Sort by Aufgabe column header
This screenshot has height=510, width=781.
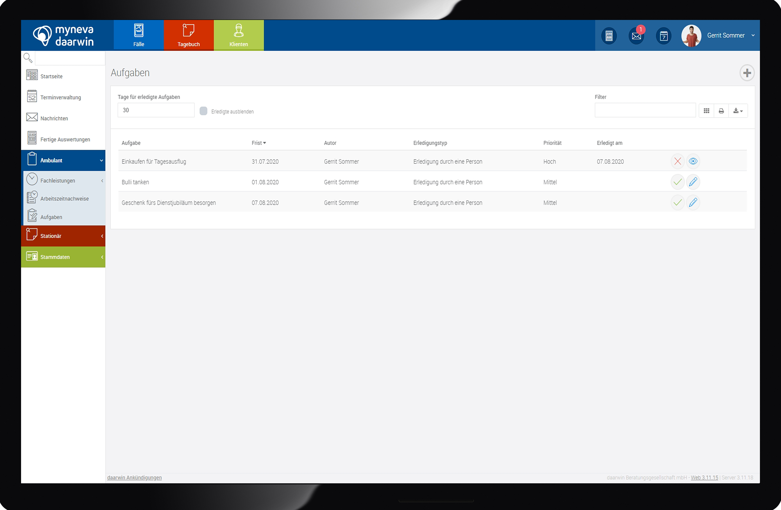pos(131,143)
